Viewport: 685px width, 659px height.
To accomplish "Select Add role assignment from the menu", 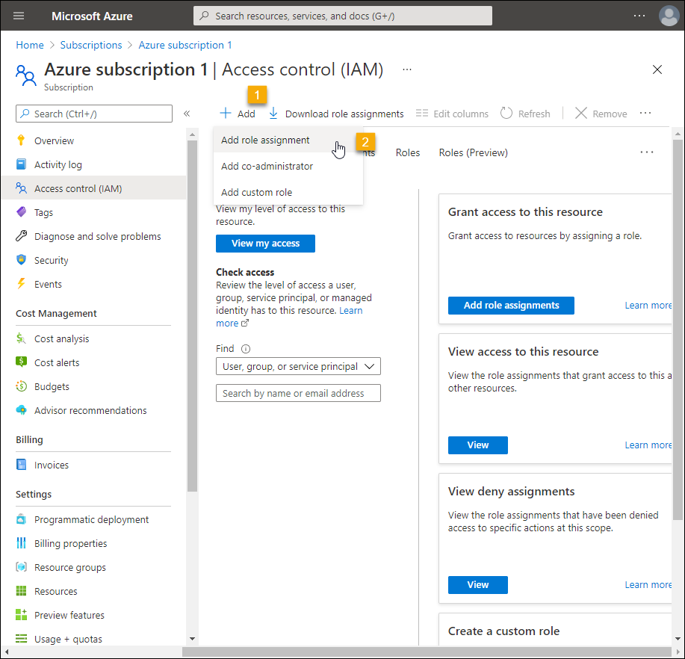I will point(265,140).
